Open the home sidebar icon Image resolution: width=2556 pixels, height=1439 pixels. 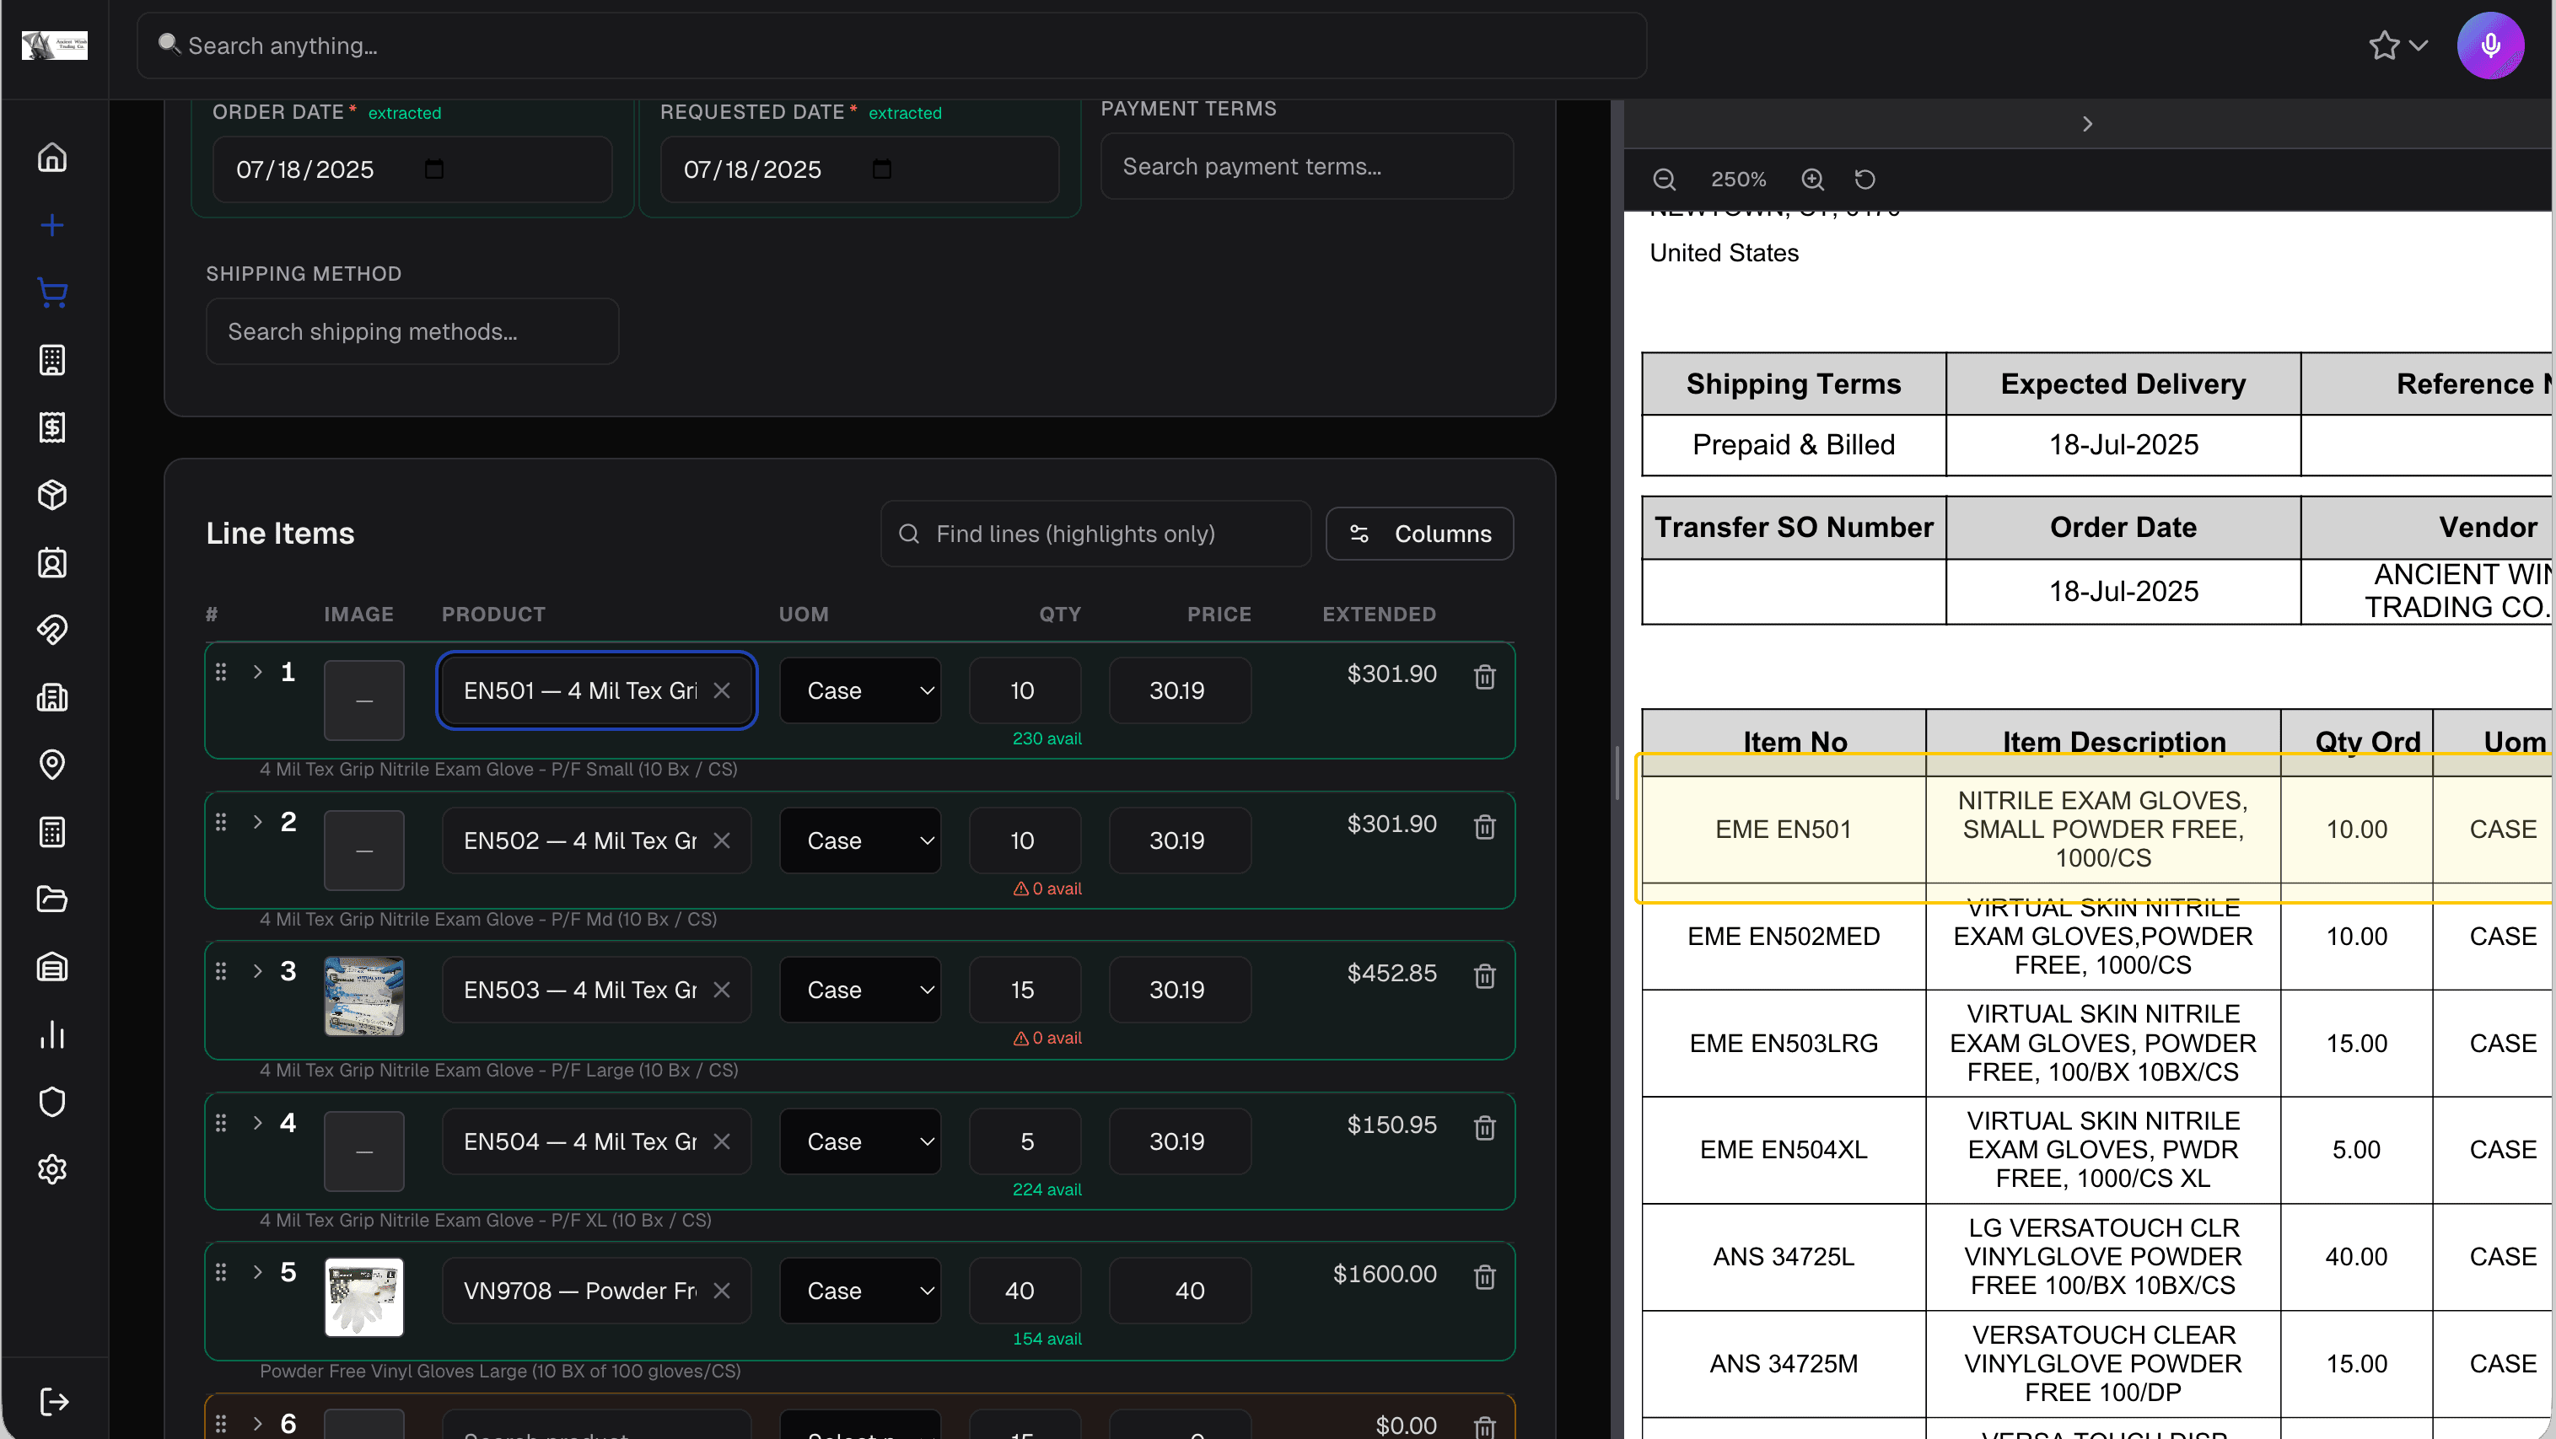click(51, 158)
